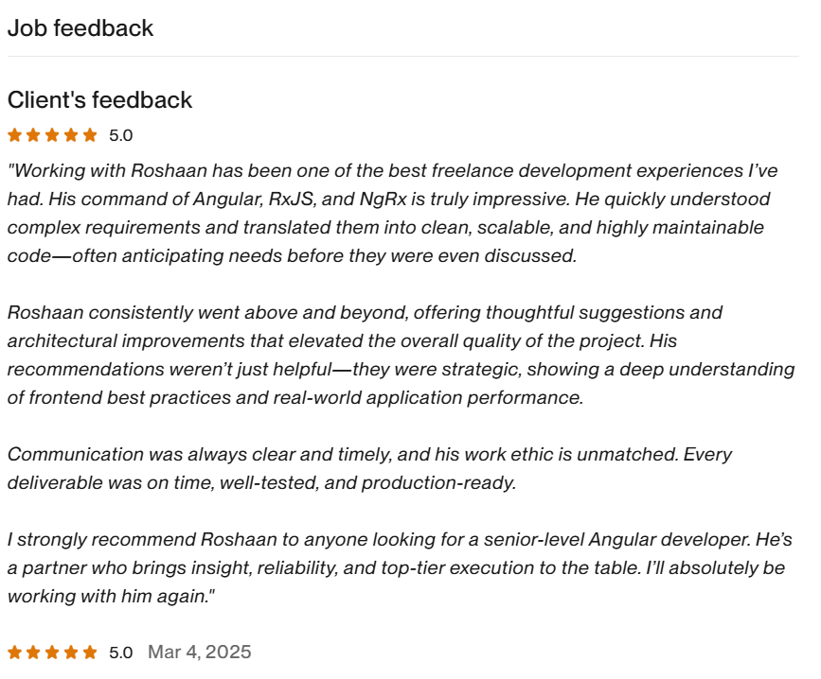Click the "Mar 4, 2025" date
The height and width of the screenshot is (679, 821).
[200, 653]
